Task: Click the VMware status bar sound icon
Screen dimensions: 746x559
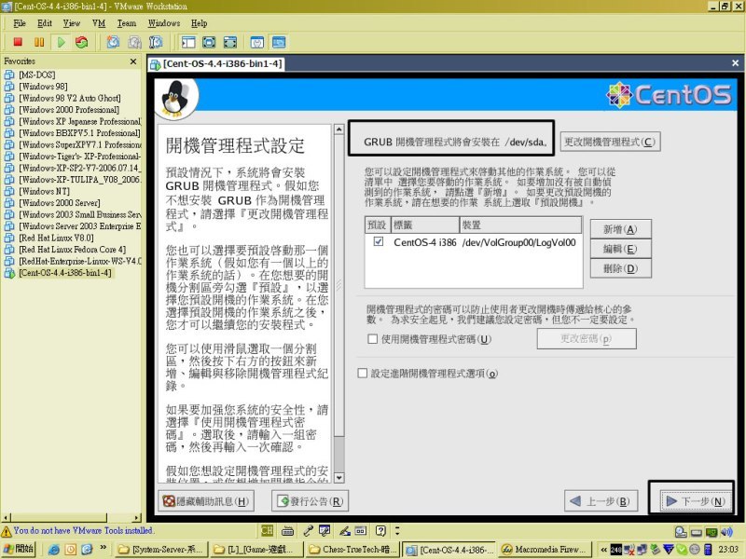Action: point(726,532)
